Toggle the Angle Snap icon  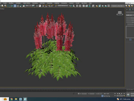(46, 6)
